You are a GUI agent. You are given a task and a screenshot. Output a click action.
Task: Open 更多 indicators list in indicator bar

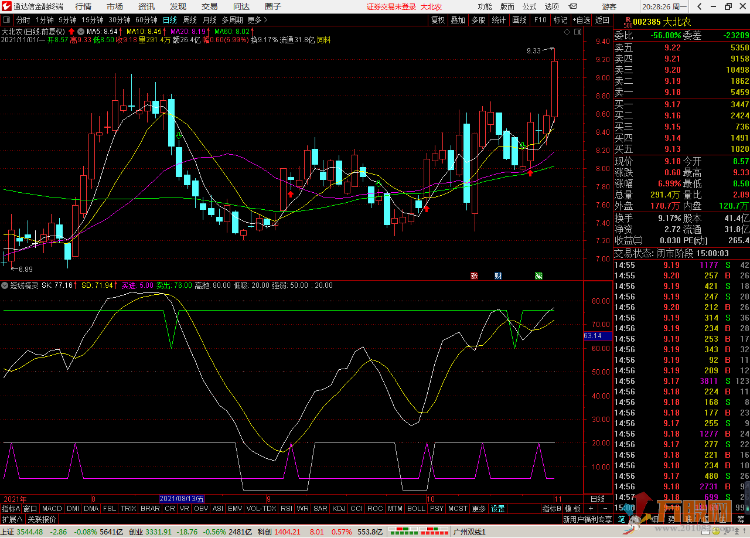[x=479, y=509]
